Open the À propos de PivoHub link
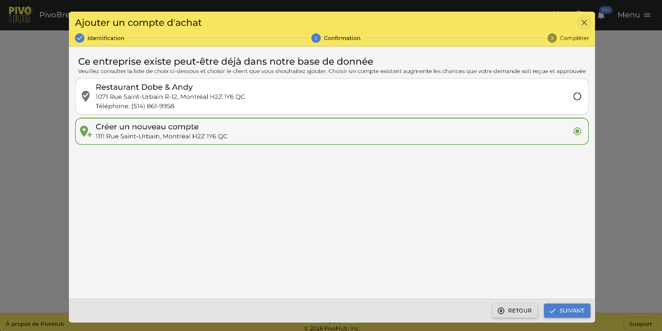This screenshot has width=662, height=331. click(x=35, y=324)
